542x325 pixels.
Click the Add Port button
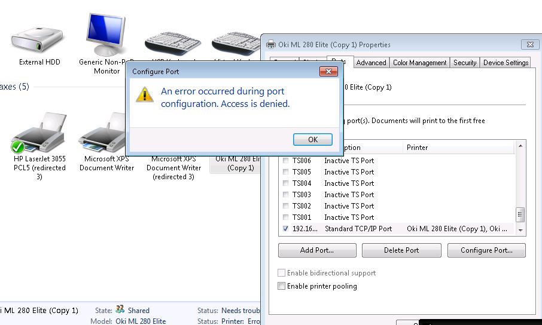tap(317, 250)
